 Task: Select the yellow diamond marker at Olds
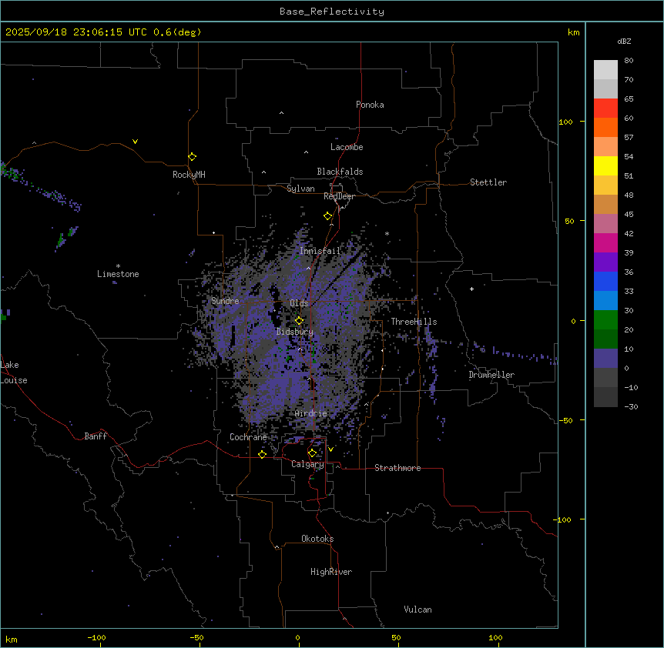(299, 321)
